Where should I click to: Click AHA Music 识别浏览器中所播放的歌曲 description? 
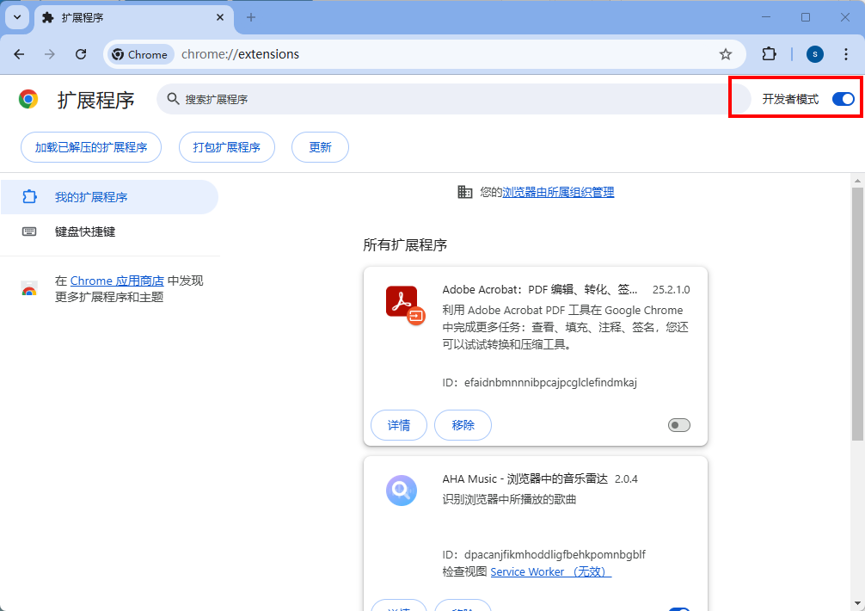(x=509, y=499)
